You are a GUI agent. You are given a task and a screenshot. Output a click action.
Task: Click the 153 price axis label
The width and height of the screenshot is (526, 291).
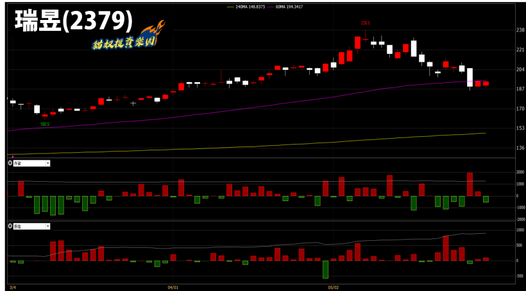coord(520,128)
